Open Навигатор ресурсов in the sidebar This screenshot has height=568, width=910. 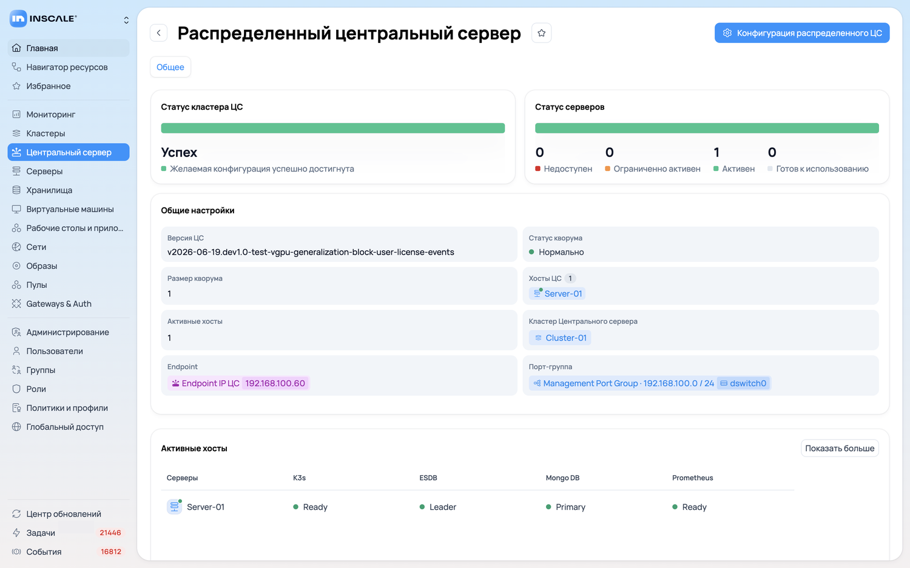[69, 67]
